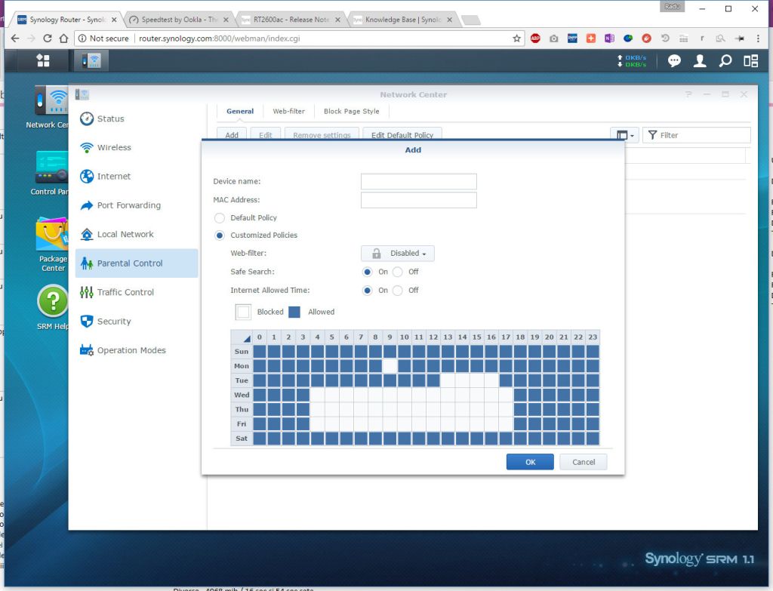Image resolution: width=773 pixels, height=591 pixels.
Task: Switch to the Web-filter tab
Action: click(288, 112)
